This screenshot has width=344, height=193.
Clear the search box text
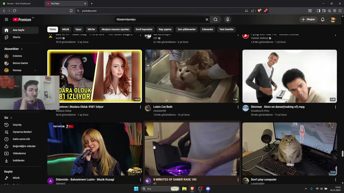[x=207, y=20]
